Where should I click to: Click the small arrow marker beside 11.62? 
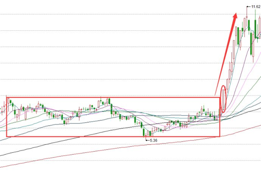(249, 7)
